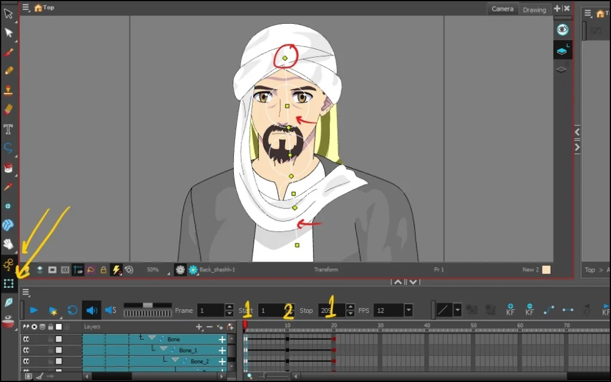Collapse the Bone layer hierarchy triangle

[152, 338]
